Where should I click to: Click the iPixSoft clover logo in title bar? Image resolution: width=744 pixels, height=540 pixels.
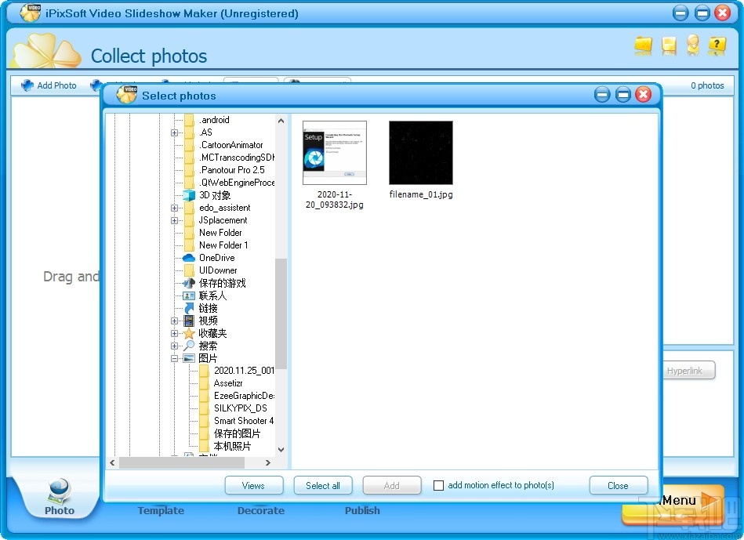pos(30,13)
